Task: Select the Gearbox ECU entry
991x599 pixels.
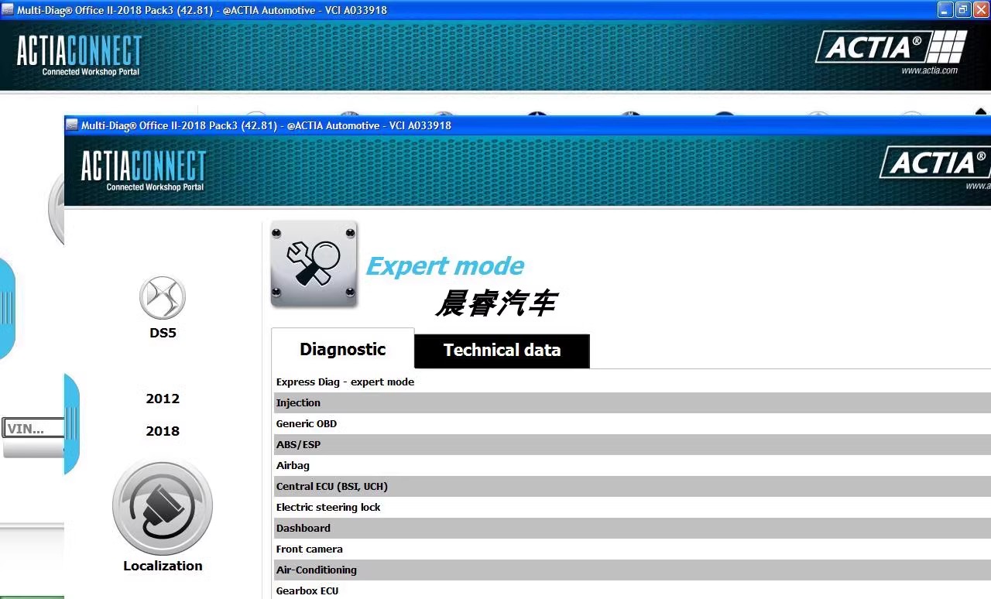Action: click(631, 590)
